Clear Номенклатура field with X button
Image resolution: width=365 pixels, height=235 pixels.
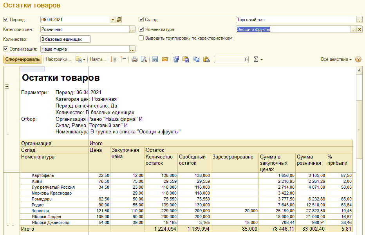[360, 29]
